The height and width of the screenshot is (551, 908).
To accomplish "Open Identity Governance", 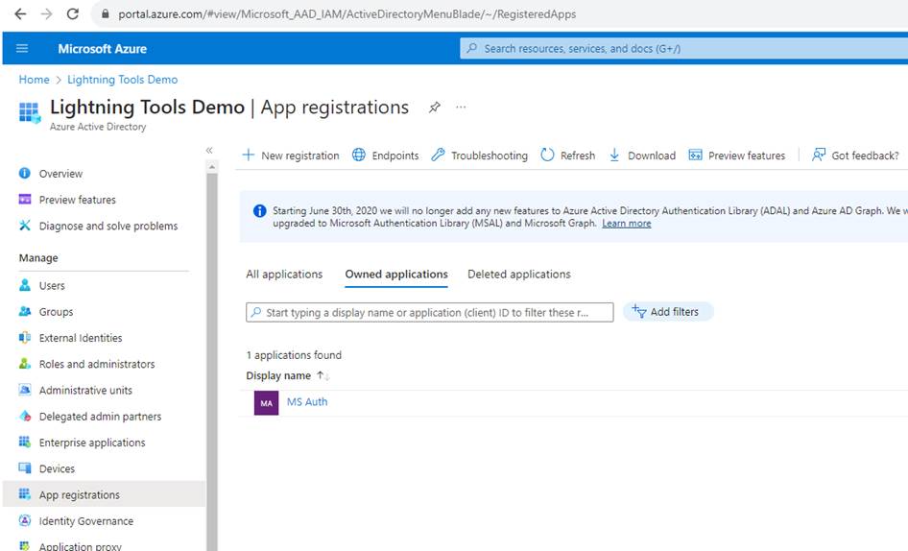I will [x=85, y=521].
